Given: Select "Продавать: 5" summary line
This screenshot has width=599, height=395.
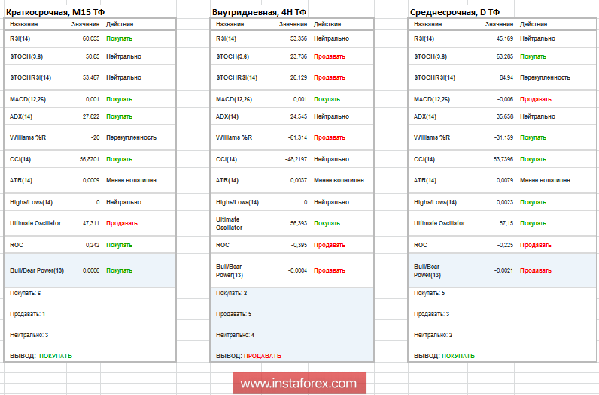Looking at the screenshot, I should point(234,314).
